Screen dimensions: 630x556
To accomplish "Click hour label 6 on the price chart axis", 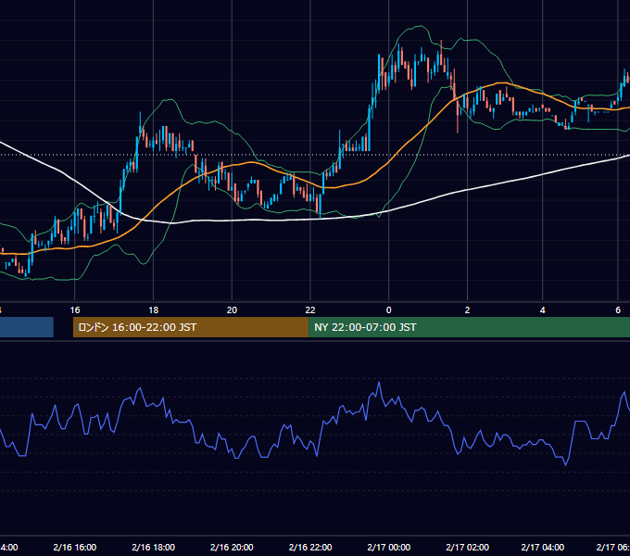I will pos(618,310).
